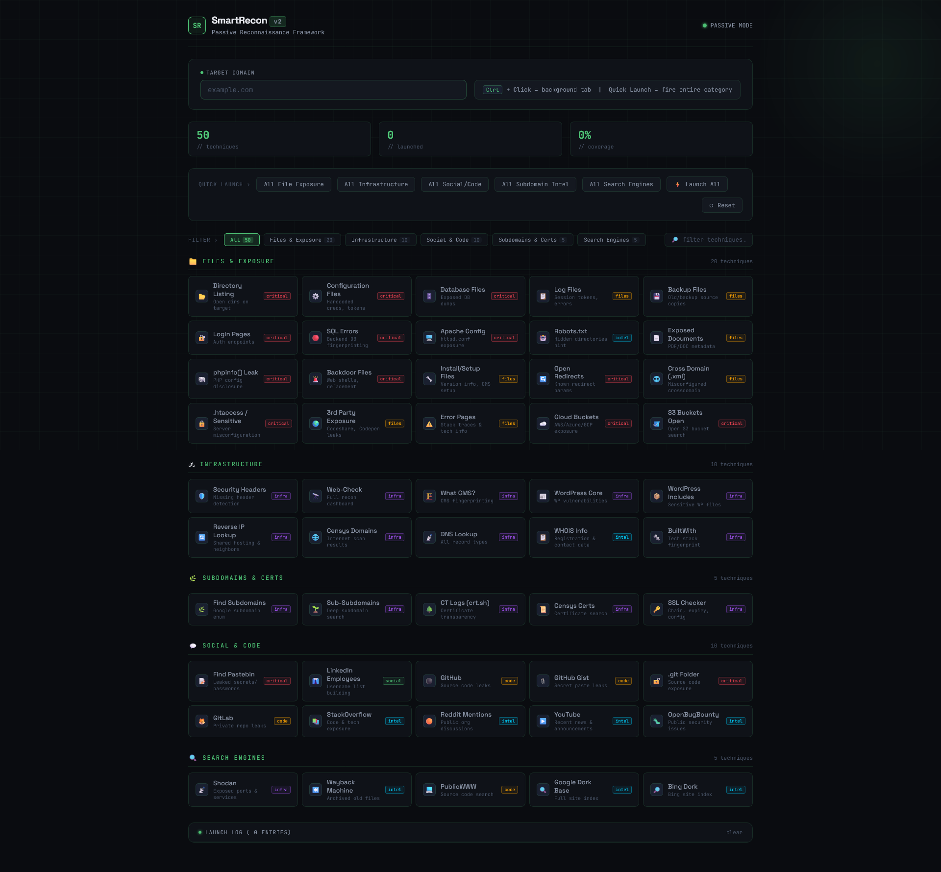Click the Launch All button

tap(697, 184)
